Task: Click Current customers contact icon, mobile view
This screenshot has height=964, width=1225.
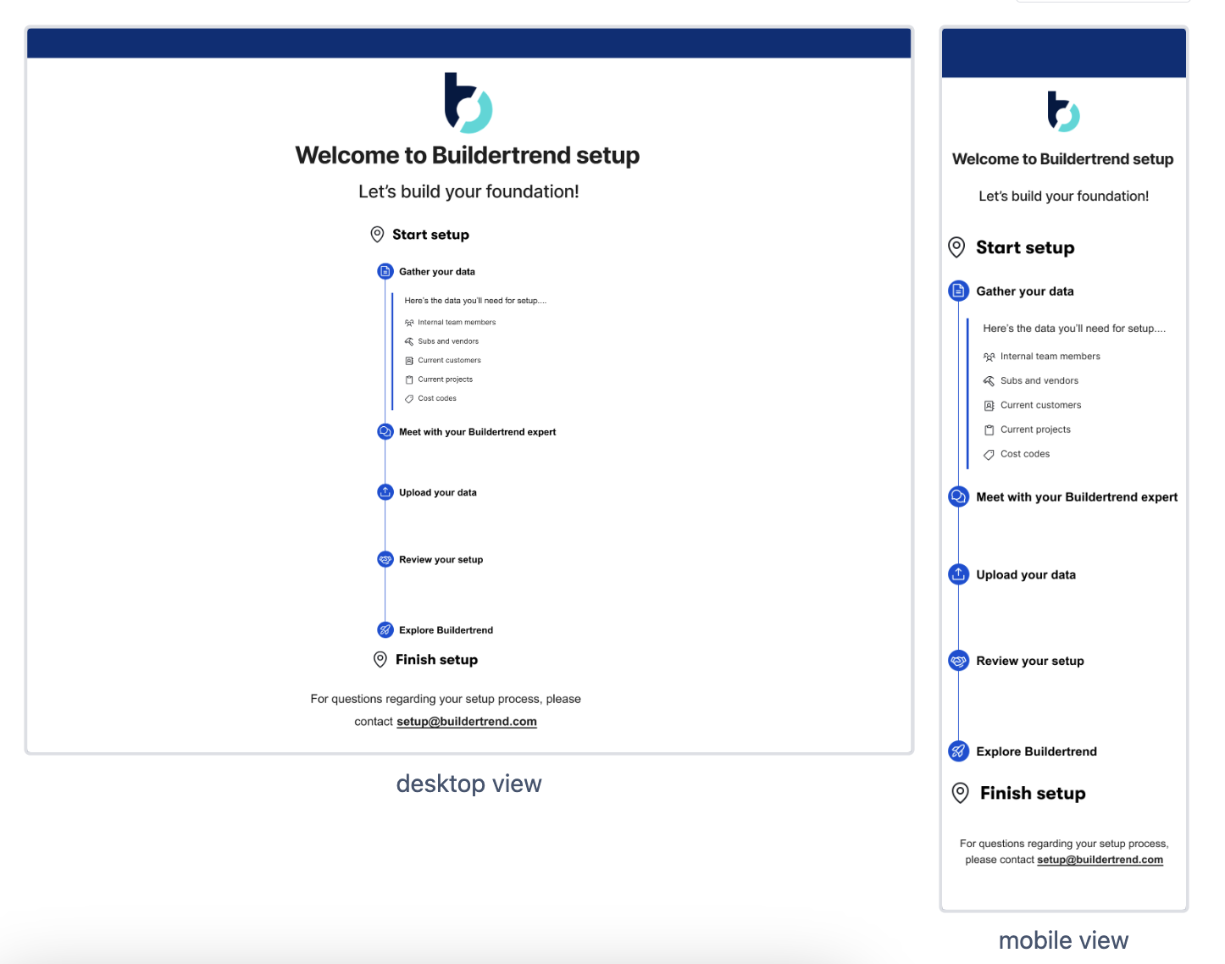Action: point(989,406)
